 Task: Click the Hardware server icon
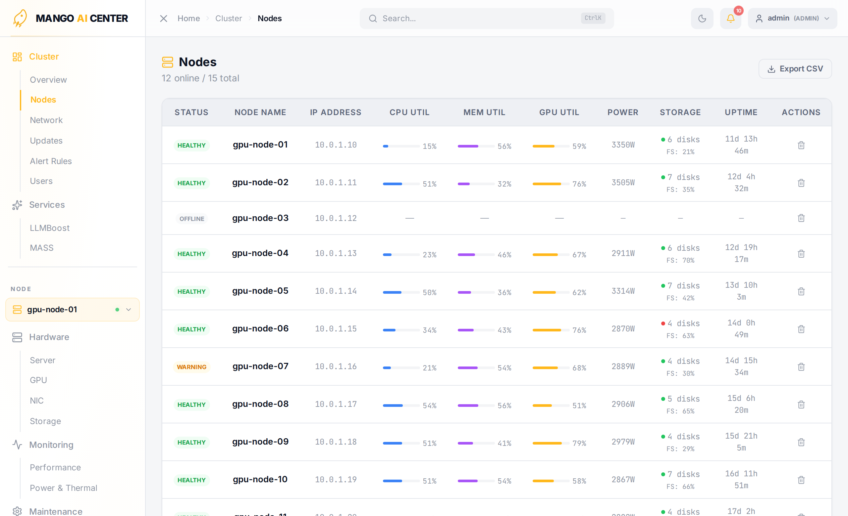17,337
